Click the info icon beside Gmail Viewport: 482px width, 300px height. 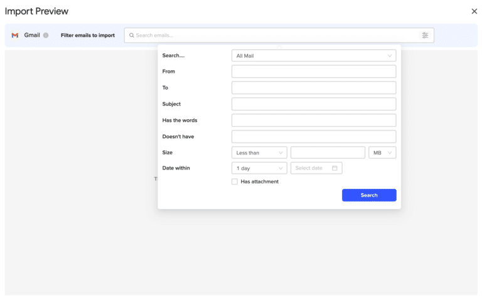[x=46, y=36]
